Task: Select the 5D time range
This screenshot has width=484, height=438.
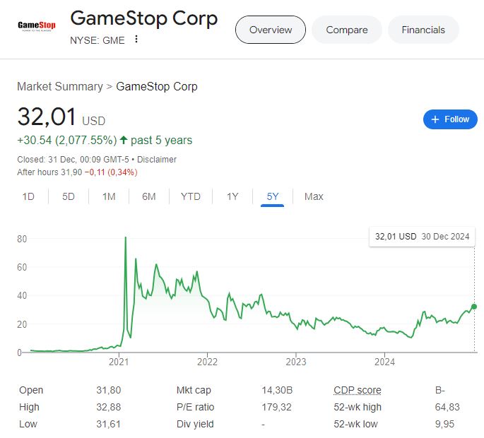Action: click(69, 196)
